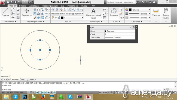Click the save icon in quick access toolbar
This screenshot has width=177, height=100.
[15, 2]
